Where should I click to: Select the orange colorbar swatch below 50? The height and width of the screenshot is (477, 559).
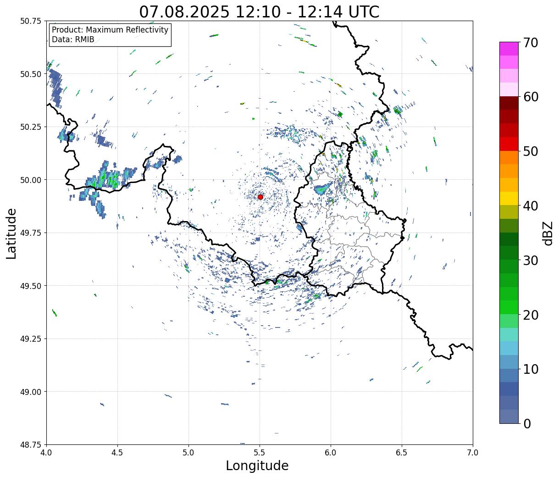[x=509, y=157]
